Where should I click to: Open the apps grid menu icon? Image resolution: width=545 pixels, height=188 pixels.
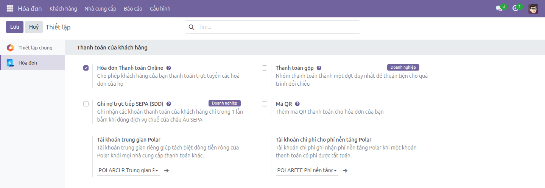tap(10, 8)
